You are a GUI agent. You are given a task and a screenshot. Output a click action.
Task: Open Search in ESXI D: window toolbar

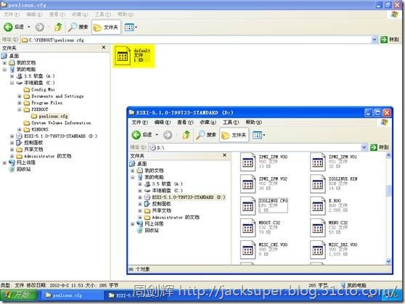[x=206, y=135]
